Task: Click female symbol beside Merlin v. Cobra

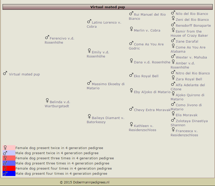Action: pos(131,29)
